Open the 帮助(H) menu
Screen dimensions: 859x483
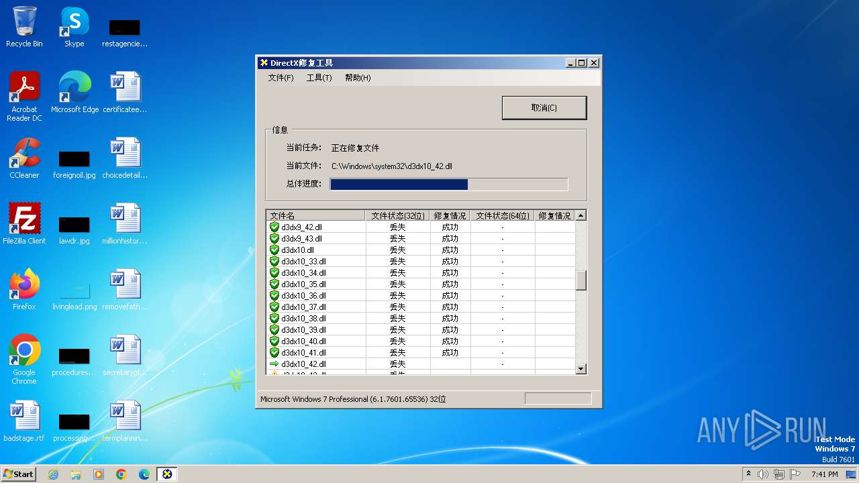tap(358, 78)
